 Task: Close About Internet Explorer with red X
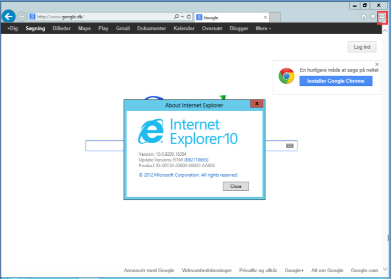point(257,104)
